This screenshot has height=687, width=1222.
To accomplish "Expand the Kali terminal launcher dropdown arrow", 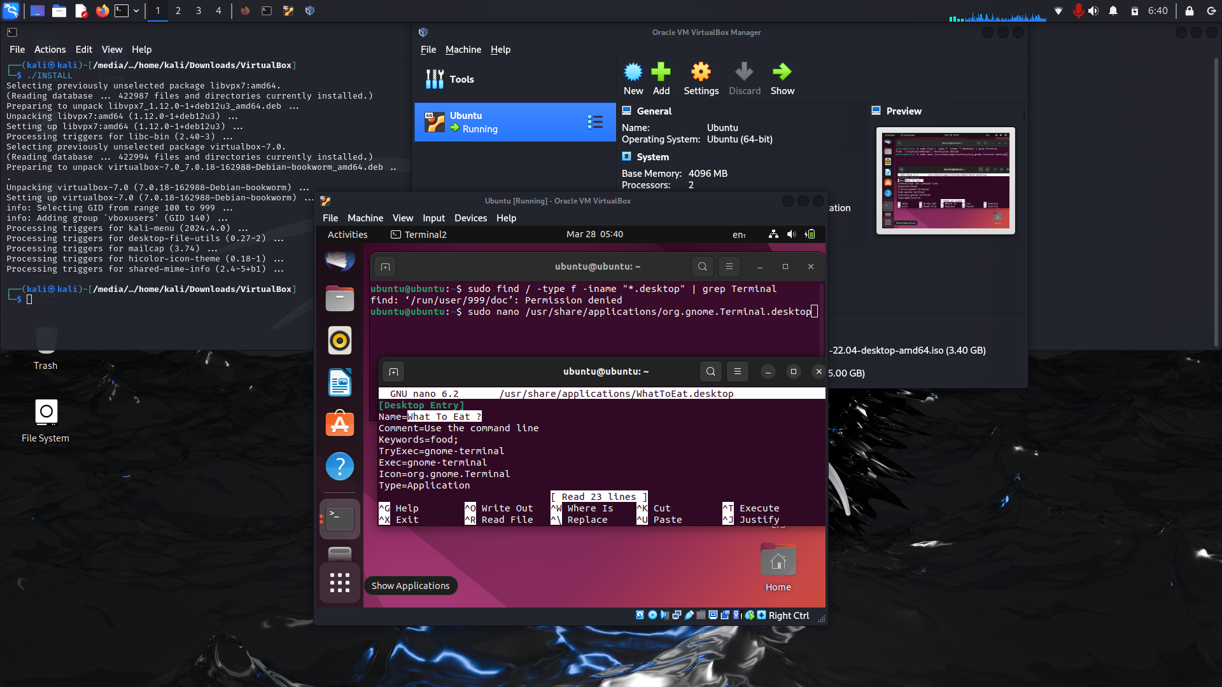I will tap(136, 11).
